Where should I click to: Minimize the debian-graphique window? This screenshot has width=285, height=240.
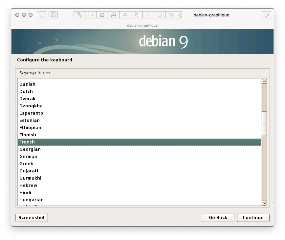click(24, 15)
